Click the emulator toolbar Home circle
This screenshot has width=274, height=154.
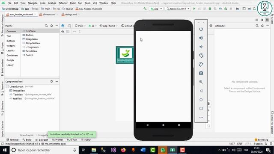[x=201, y=100]
